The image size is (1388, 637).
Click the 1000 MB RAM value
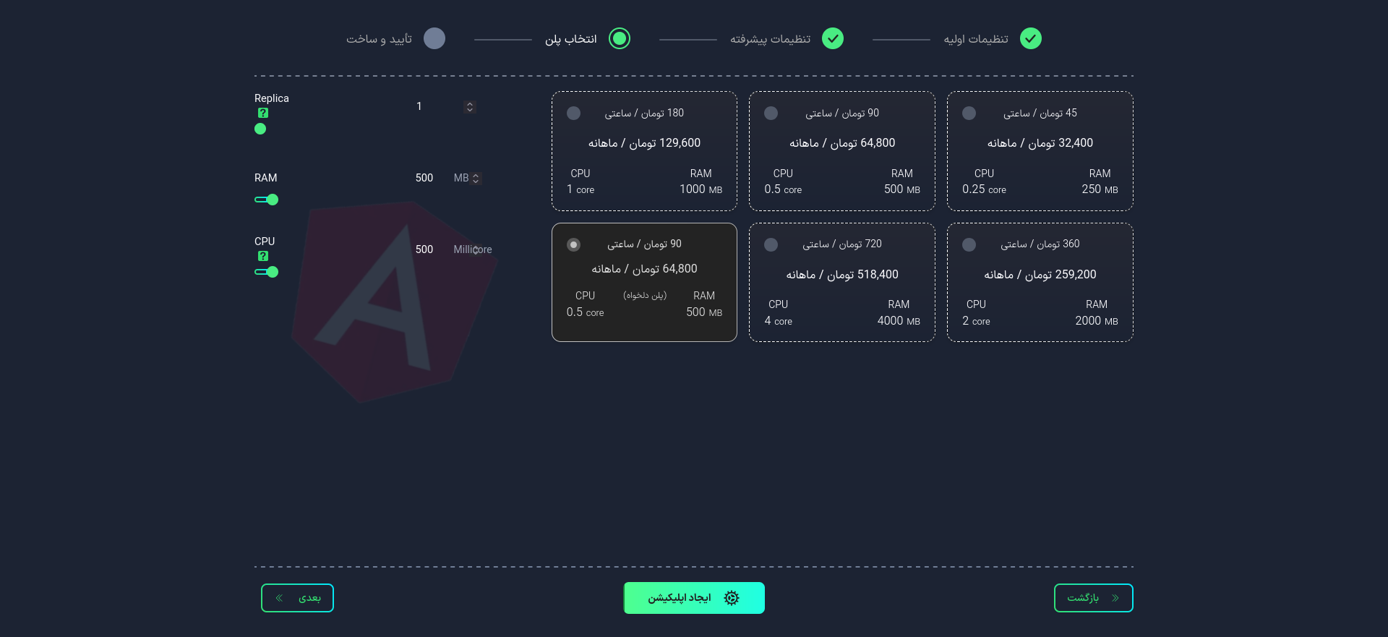tap(701, 189)
